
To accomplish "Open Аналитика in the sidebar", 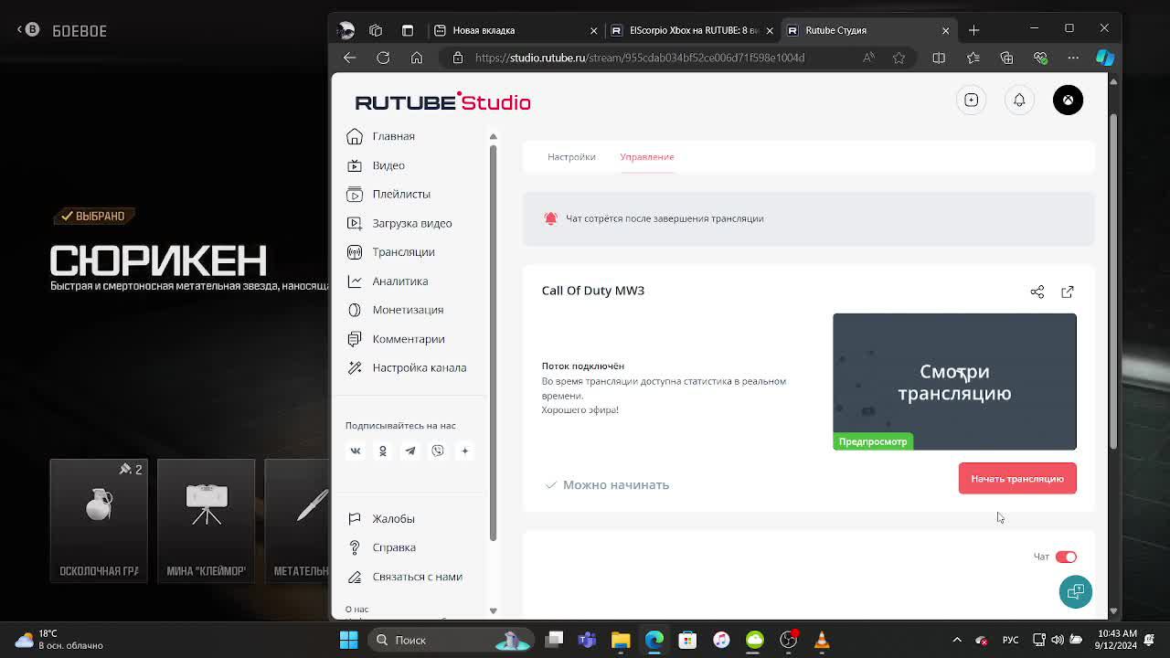I will click(x=400, y=281).
